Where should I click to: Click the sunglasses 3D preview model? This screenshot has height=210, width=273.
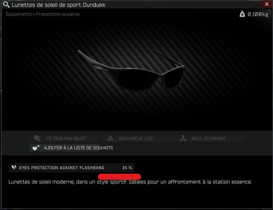(131, 71)
